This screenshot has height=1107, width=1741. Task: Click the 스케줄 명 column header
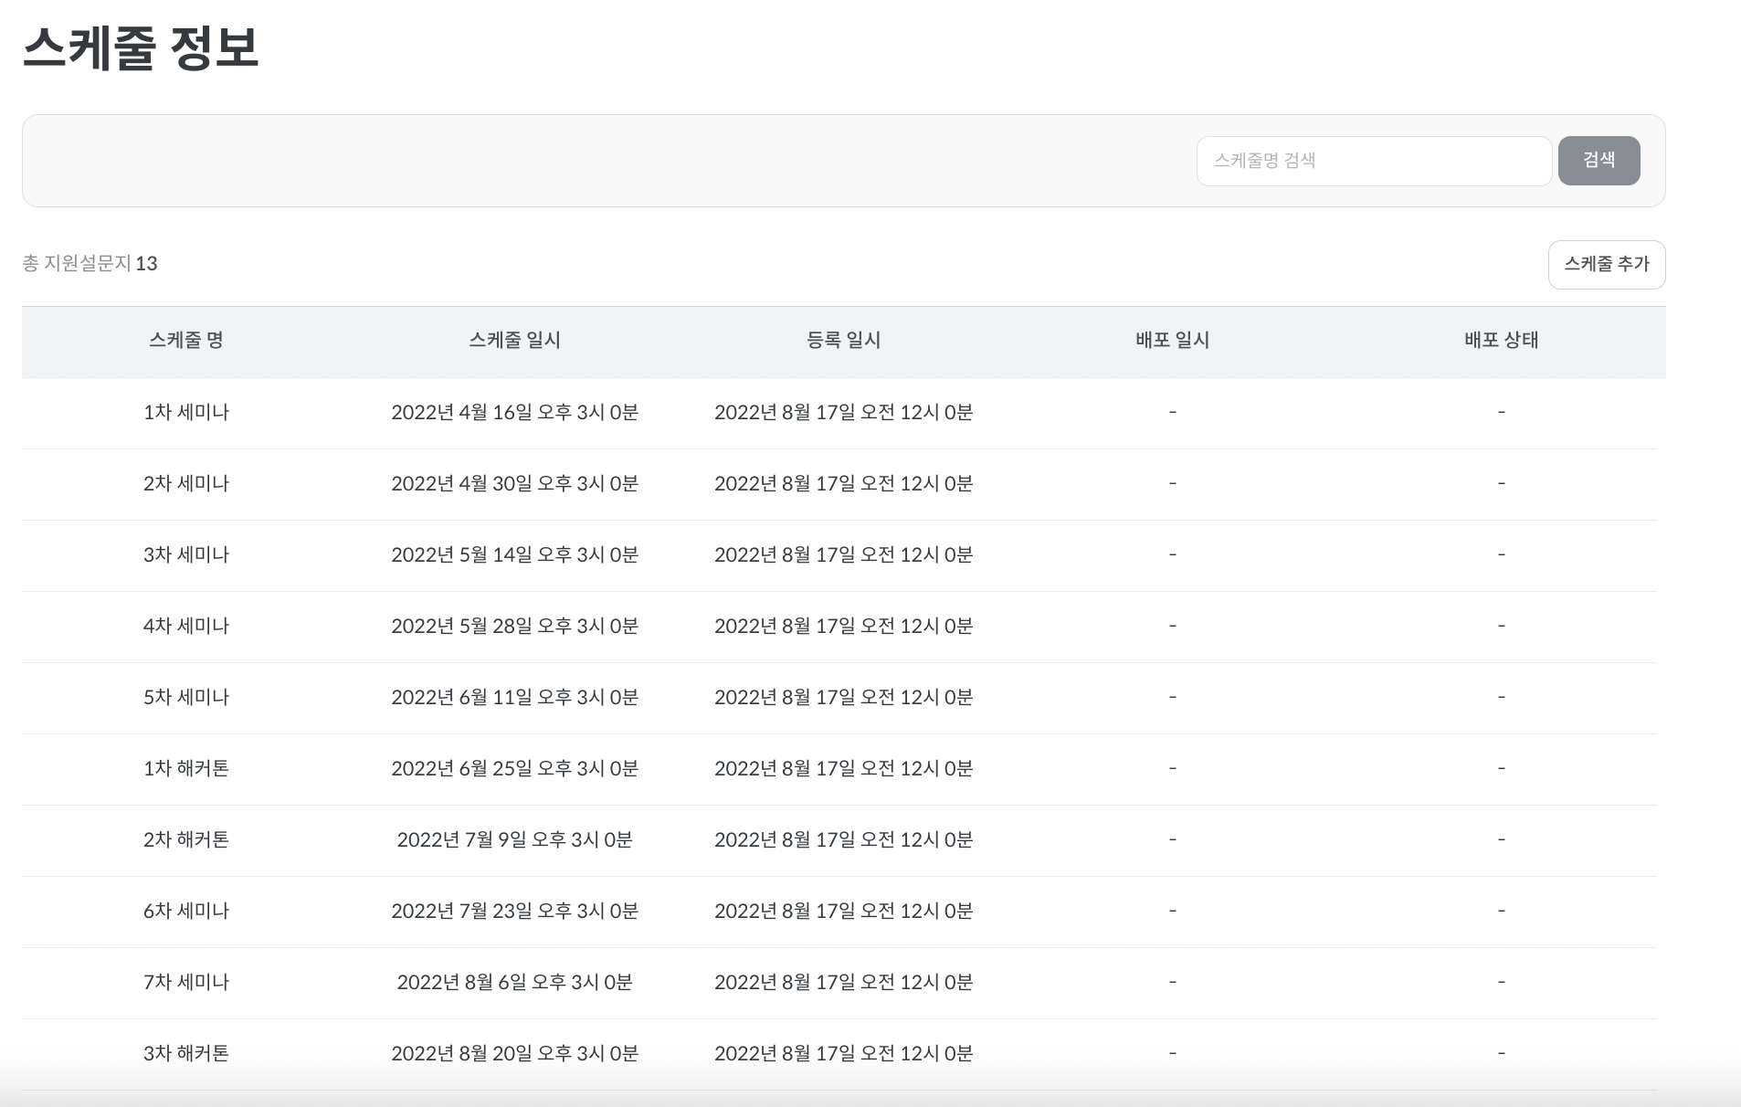click(186, 341)
